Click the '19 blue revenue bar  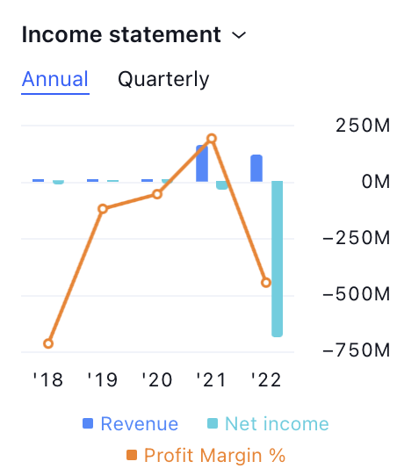point(92,180)
